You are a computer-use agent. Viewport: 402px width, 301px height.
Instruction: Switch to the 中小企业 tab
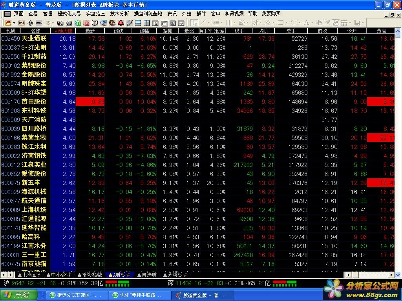59,275
